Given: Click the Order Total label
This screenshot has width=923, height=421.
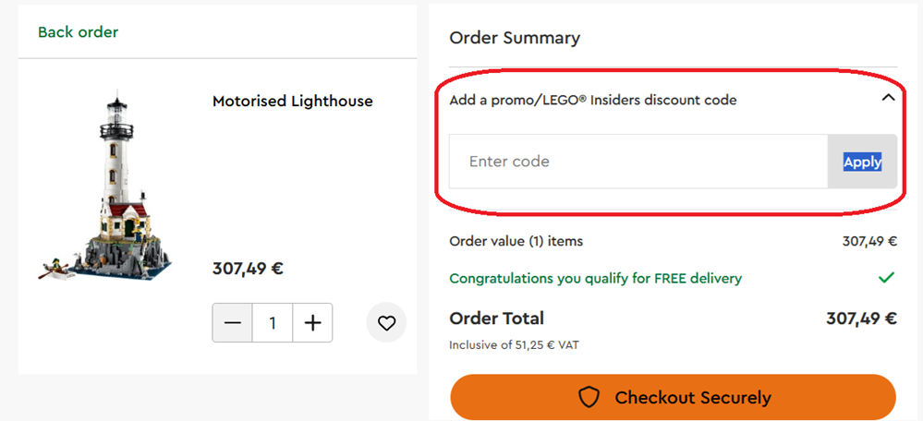Looking at the screenshot, I should 496,319.
